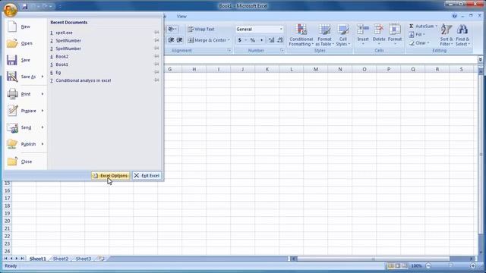The height and width of the screenshot is (273, 486).
Task: Click the Increase Decimal icon
Action: pos(271,40)
